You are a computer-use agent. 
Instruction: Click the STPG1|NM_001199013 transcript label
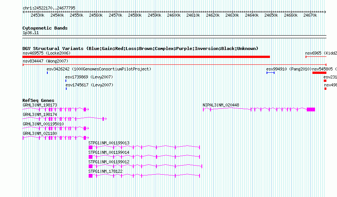pyautogui.click(x=109, y=143)
